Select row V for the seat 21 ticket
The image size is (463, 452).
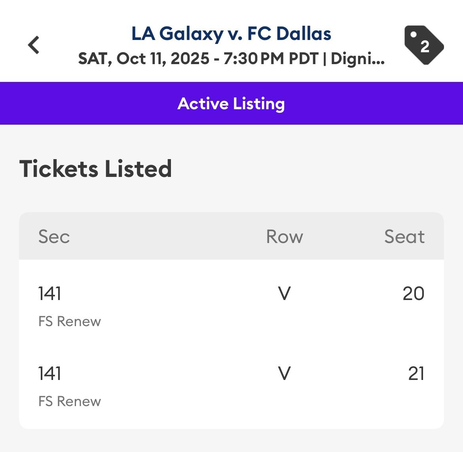point(285,374)
